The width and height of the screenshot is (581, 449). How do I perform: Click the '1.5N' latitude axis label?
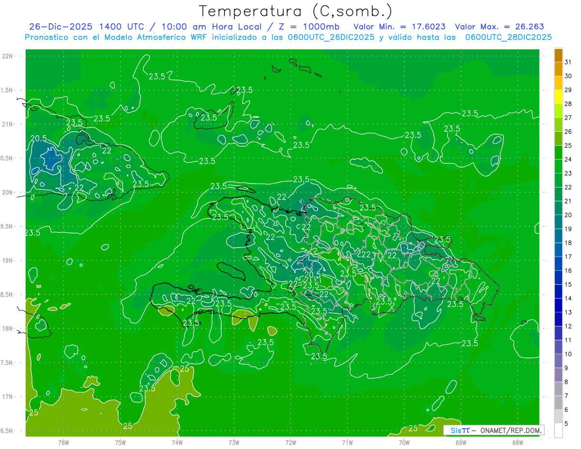(x=7, y=90)
